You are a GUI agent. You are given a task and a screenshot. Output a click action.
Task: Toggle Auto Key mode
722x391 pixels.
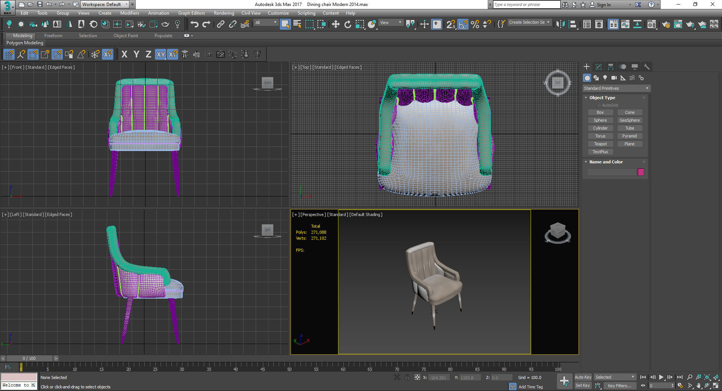[583, 377]
